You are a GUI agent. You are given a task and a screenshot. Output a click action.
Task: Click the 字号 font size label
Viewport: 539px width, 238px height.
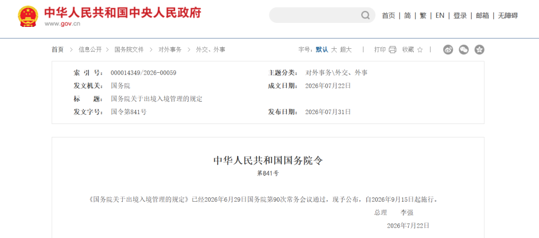pos(305,50)
